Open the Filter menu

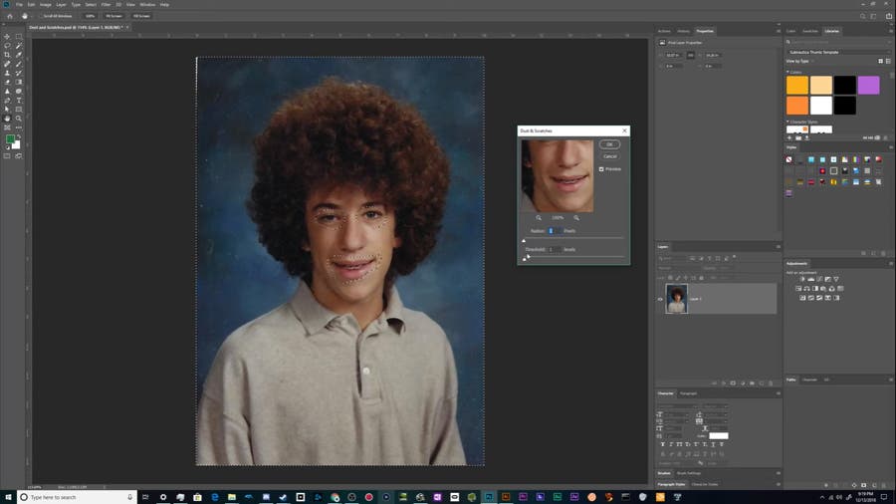click(x=106, y=5)
